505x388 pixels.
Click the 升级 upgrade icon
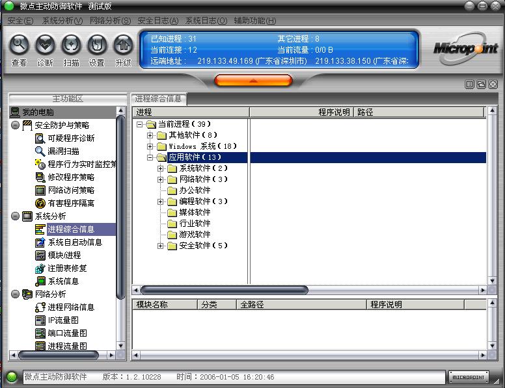click(123, 44)
